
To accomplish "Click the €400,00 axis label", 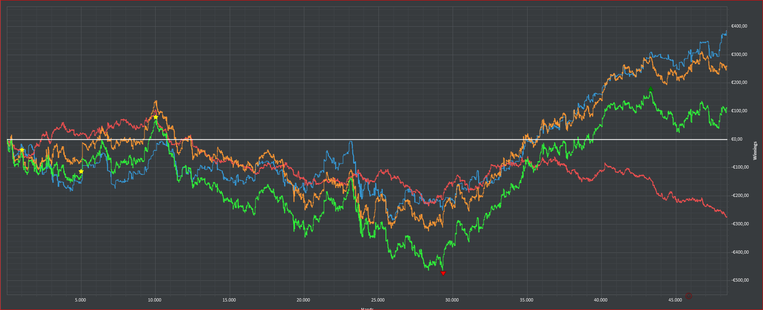I will [739, 26].
